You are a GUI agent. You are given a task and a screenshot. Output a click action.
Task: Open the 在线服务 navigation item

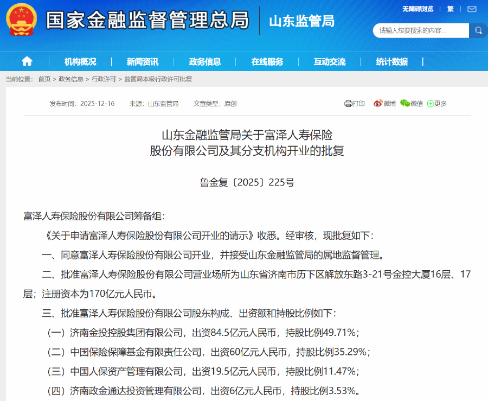point(267,62)
